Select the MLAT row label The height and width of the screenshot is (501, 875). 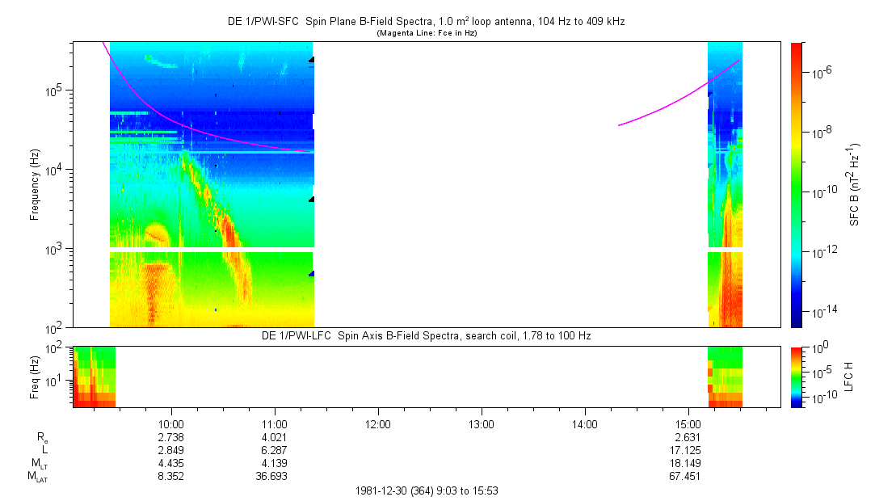pos(37,477)
